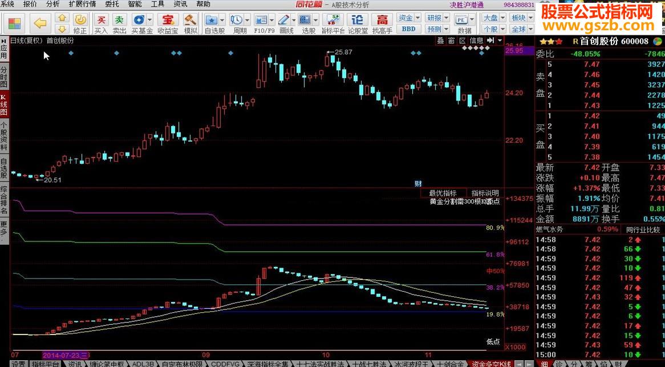
Task: Click the 叠 overlay button on chart header
Action: (441, 41)
